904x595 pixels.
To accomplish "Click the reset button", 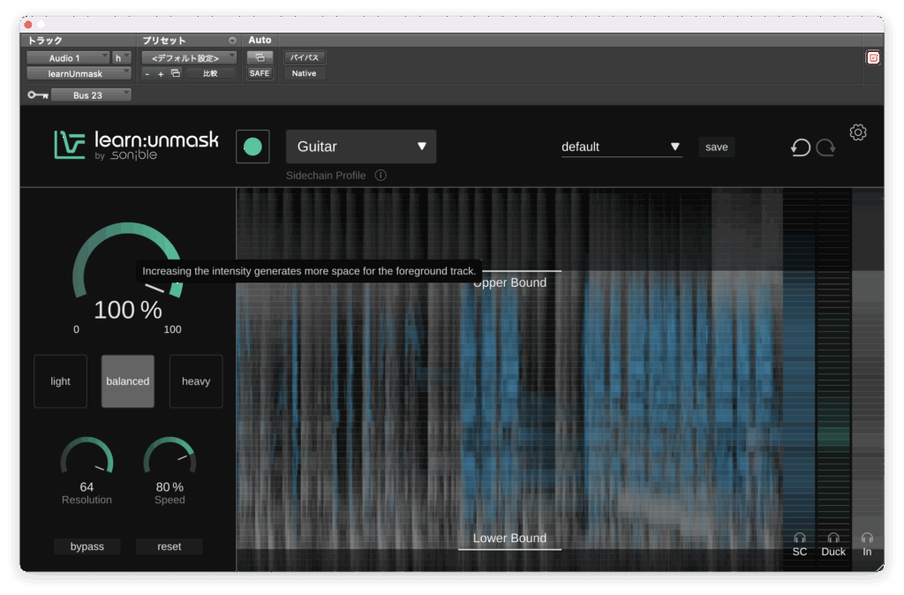I will coord(169,546).
